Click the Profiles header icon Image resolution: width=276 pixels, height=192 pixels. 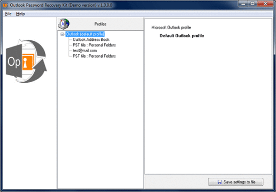click(64, 24)
